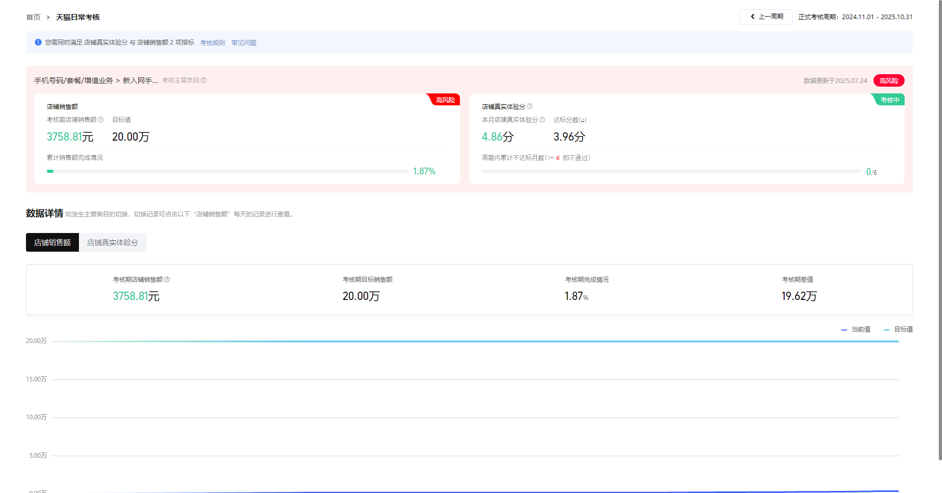This screenshot has width=942, height=493.
Task: Click the green 考核中 corner tag
Action: tap(890, 100)
